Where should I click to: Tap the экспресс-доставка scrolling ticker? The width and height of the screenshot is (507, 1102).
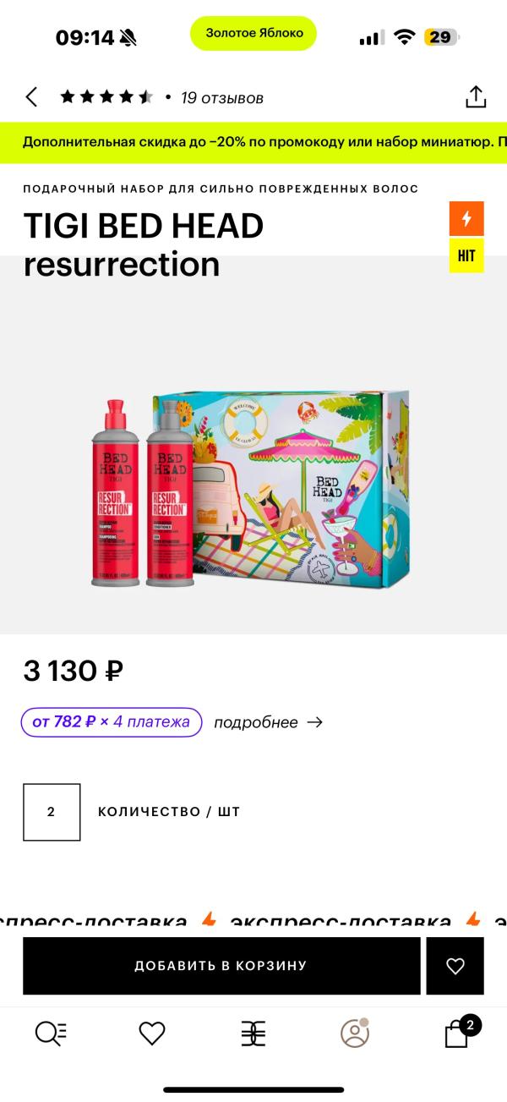[x=253, y=922]
